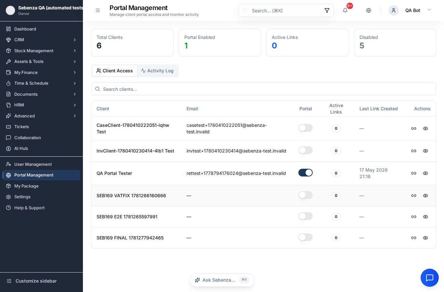Viewport: 444px width, 292px height.
Task: Enable portal for InvClient-1780410230414
Action: coord(306,150)
